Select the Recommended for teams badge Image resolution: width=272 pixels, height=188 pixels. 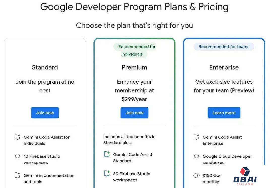pyautogui.click(x=224, y=47)
